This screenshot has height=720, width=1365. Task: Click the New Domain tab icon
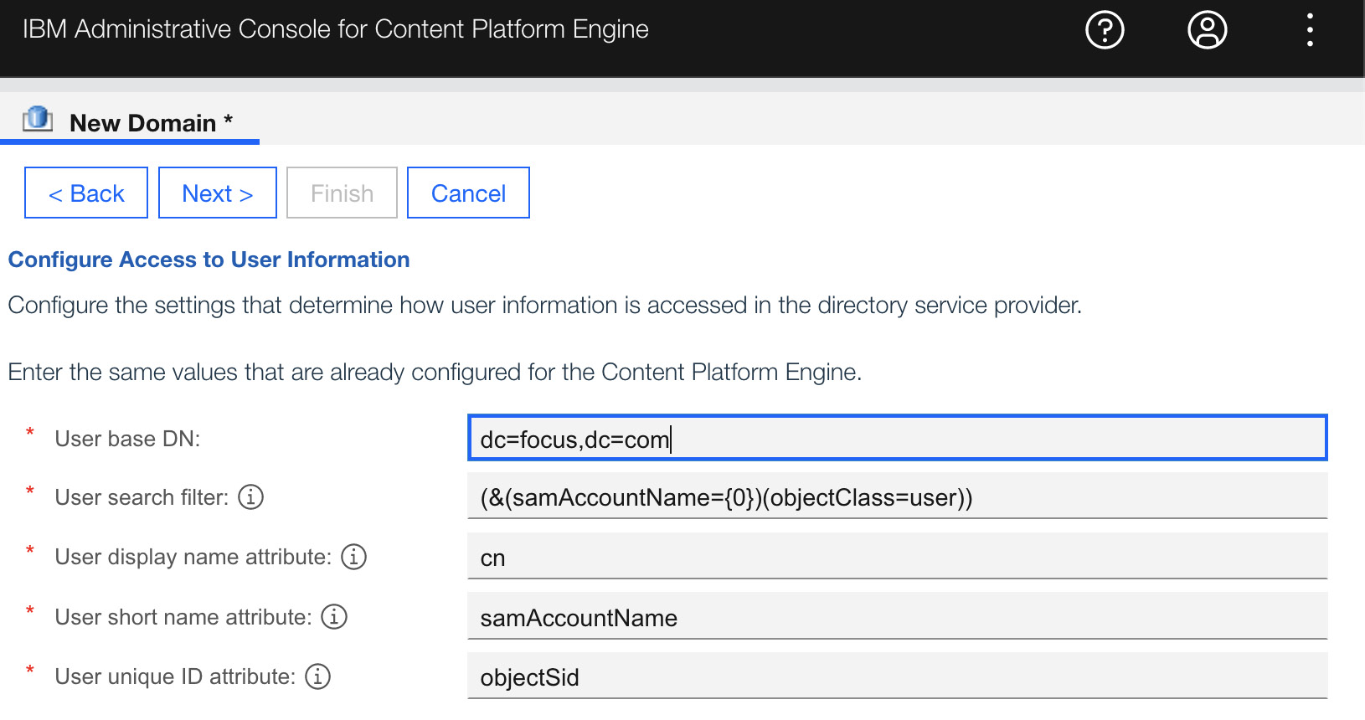coord(38,120)
